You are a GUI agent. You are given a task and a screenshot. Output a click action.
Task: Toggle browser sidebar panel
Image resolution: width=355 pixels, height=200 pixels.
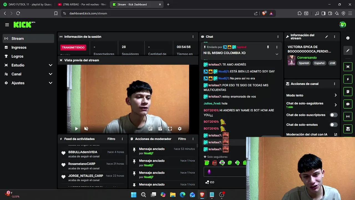click(323, 13)
